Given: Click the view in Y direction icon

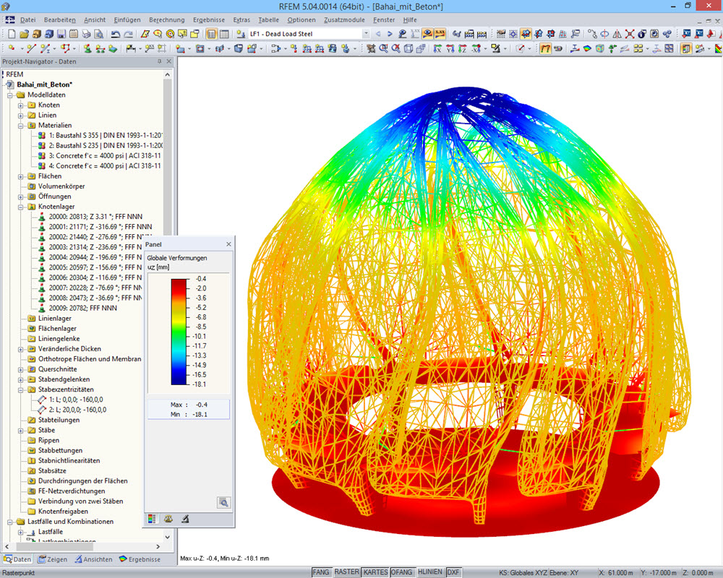Looking at the screenshot, I should pos(450,48).
